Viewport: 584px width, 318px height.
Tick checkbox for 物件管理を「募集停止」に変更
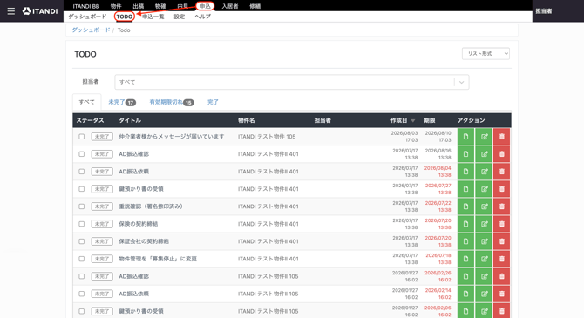click(x=82, y=259)
